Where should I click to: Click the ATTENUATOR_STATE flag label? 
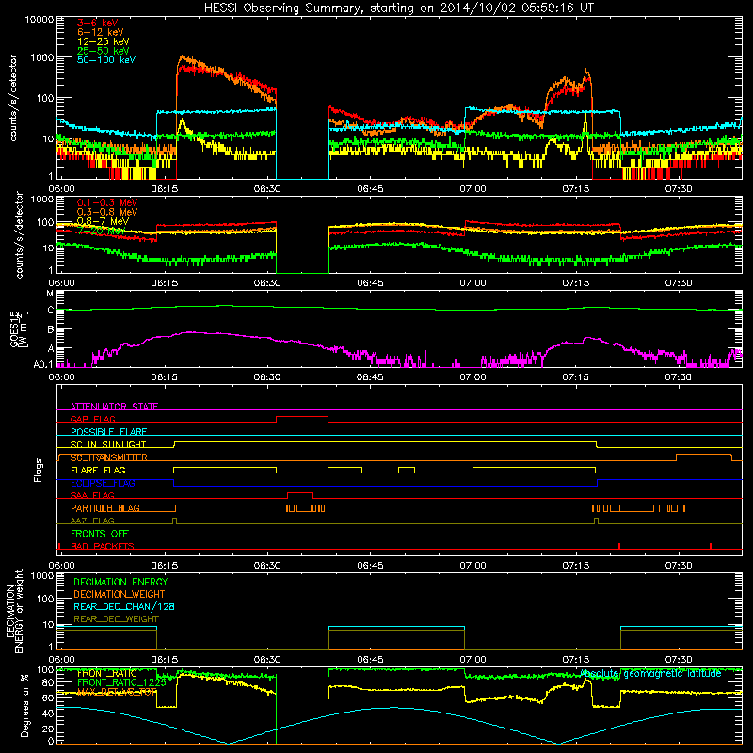(x=114, y=407)
